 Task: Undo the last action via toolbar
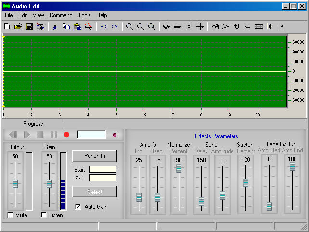[103, 26]
